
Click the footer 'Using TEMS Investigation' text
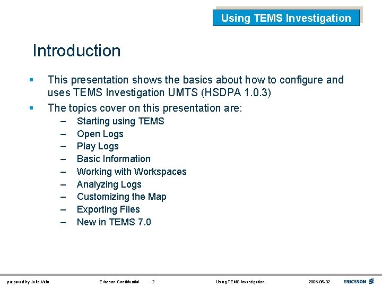tap(240, 282)
